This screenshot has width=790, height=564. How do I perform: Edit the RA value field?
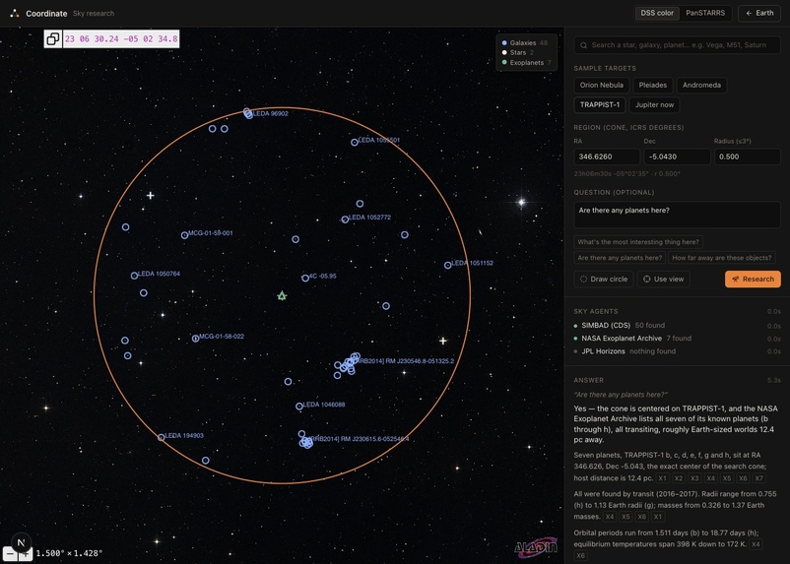(x=607, y=157)
